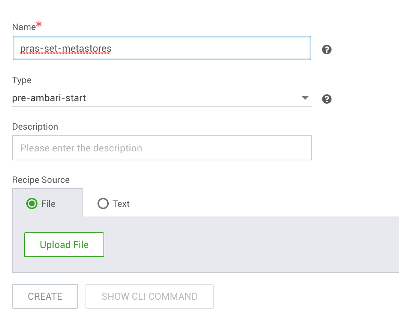Click inside the Name input field
Screen dimensions: 399x323
[x=162, y=48]
